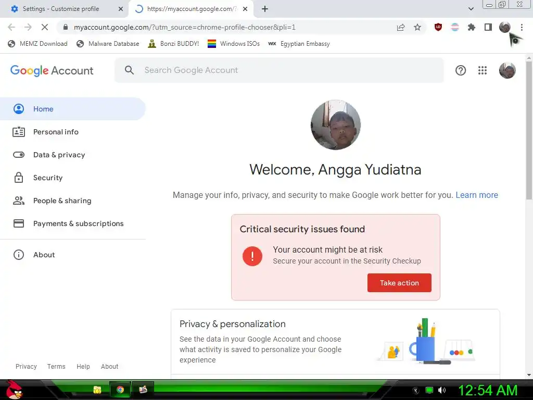533x400 pixels.
Task: Open a new browser tab
Action: 265,9
